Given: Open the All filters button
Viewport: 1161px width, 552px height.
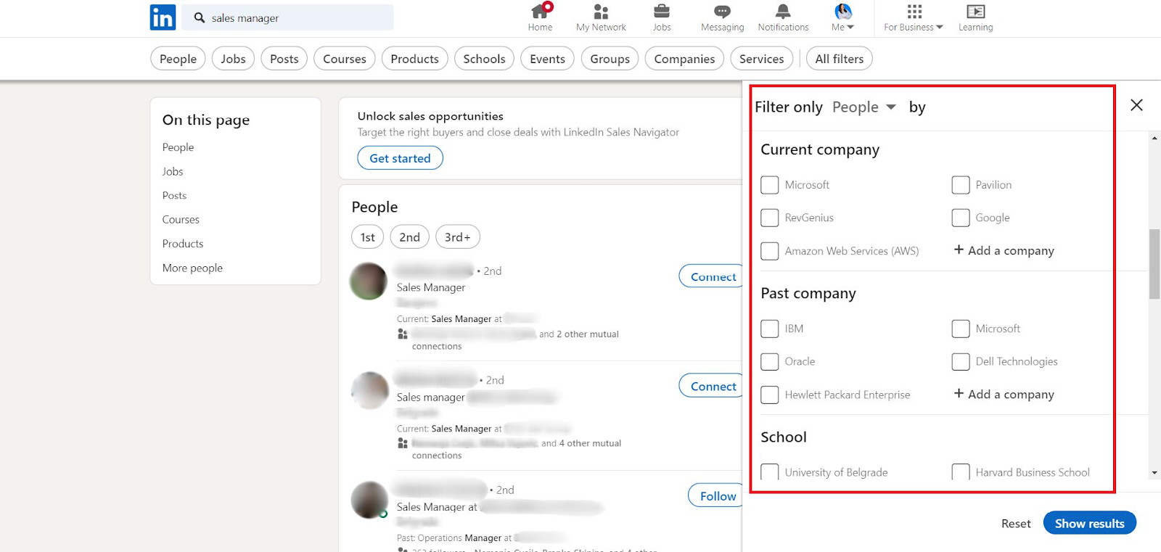Looking at the screenshot, I should [x=840, y=59].
